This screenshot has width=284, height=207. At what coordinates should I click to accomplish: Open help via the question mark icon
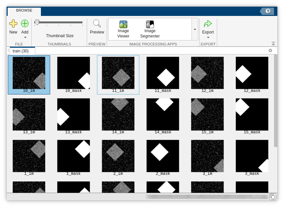(x=268, y=11)
